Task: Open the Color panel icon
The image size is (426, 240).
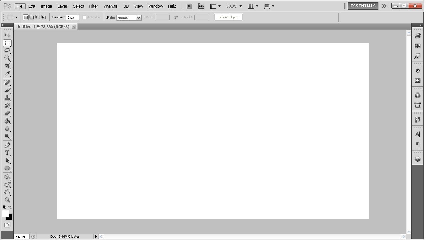Action: coord(418,36)
